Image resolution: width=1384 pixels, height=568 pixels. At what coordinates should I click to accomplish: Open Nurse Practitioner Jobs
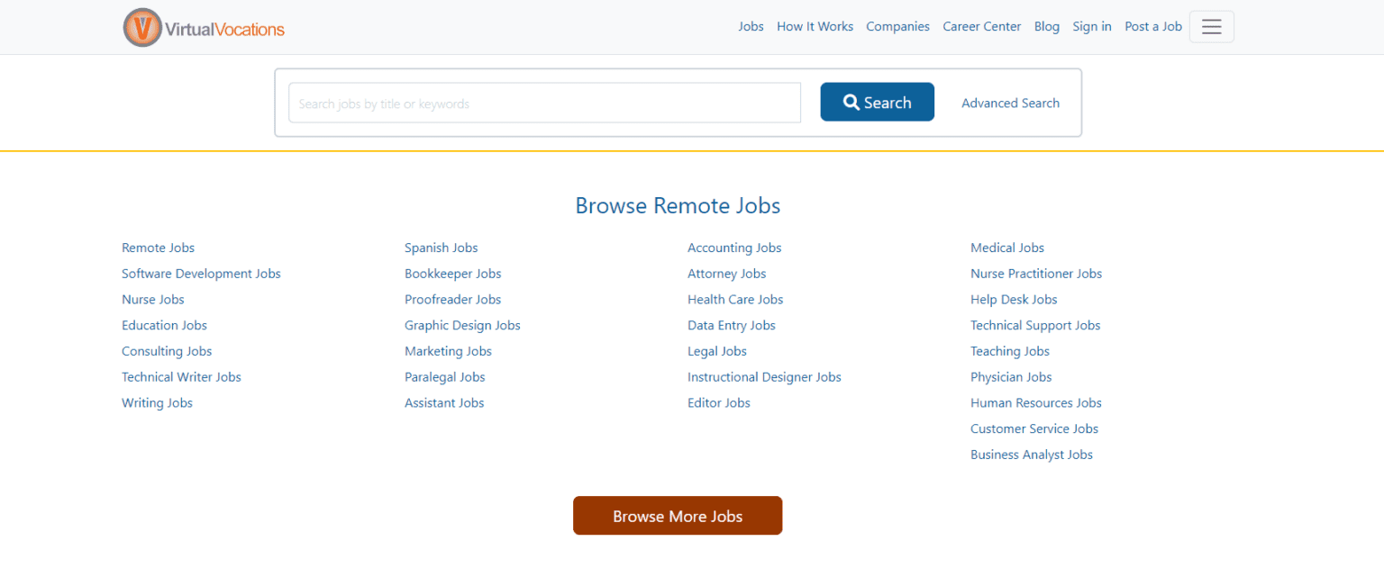pyautogui.click(x=1036, y=274)
